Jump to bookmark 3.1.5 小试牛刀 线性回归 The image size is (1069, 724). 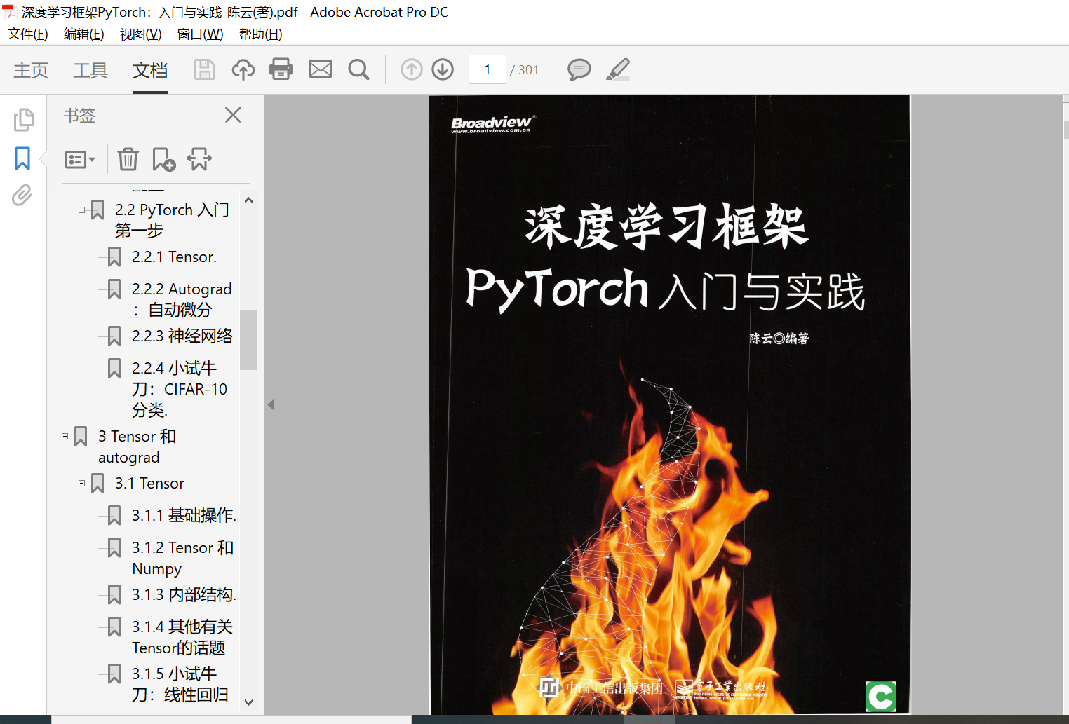pos(180,684)
